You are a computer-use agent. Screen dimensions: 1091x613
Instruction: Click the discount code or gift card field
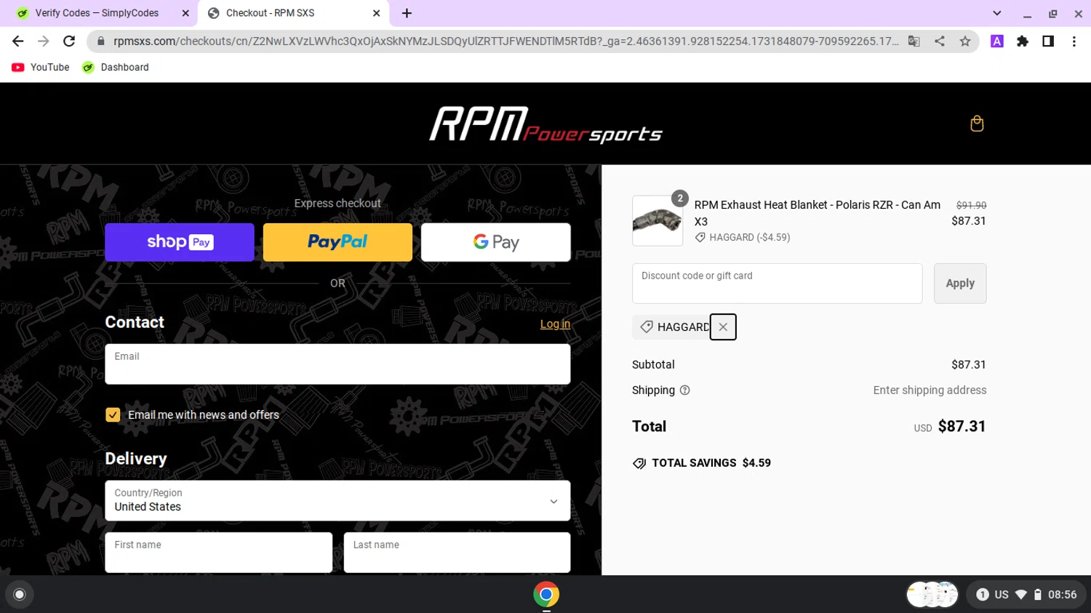click(777, 284)
